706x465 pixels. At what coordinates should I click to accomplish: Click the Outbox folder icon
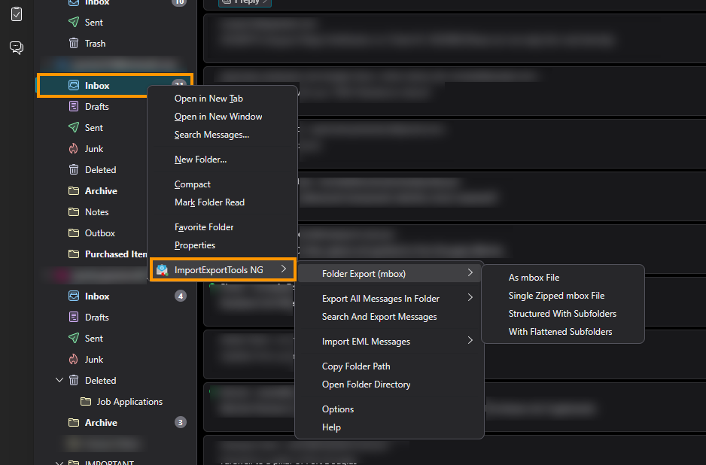(x=74, y=233)
